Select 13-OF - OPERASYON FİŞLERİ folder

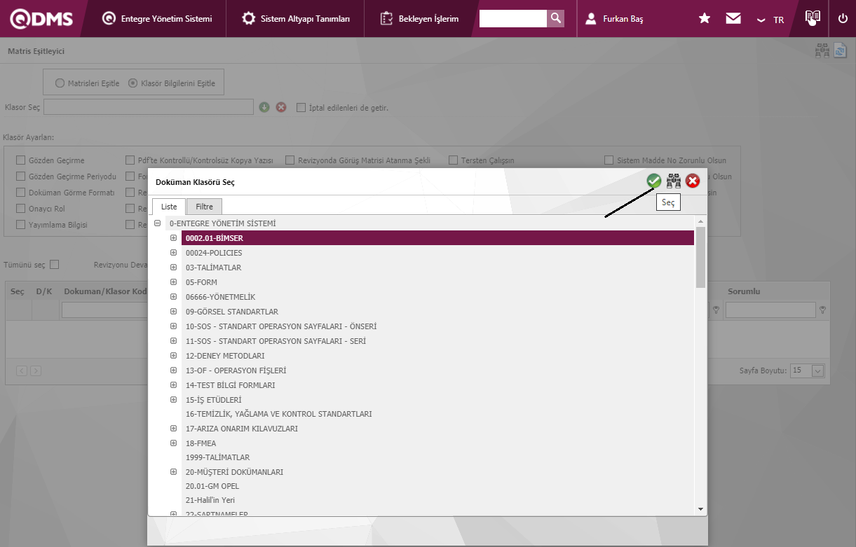pyautogui.click(x=236, y=371)
